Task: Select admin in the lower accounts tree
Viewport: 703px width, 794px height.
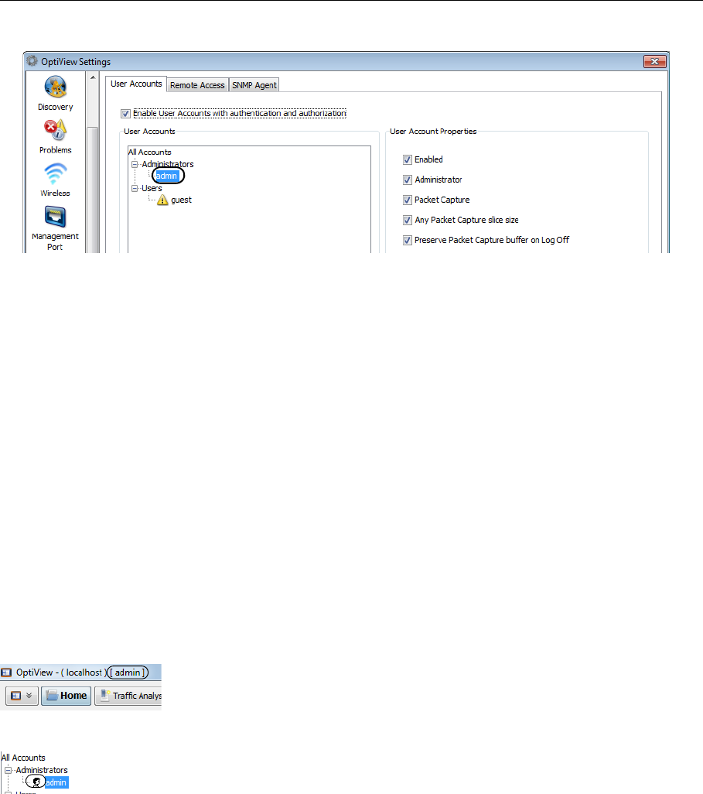Action: (x=56, y=782)
